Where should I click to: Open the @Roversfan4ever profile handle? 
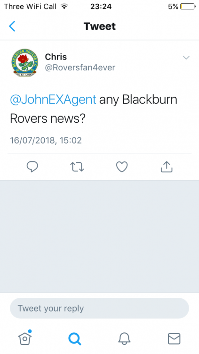pos(80,67)
